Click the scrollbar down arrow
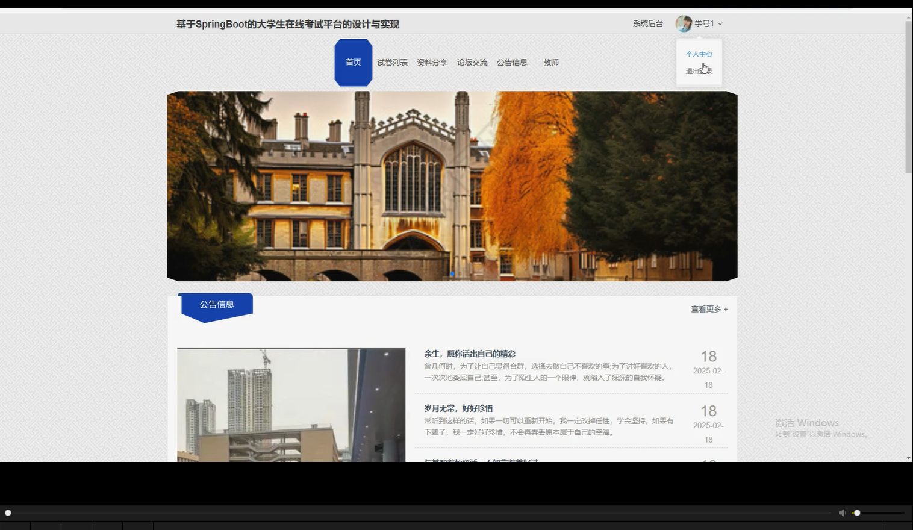This screenshot has height=530, width=913. coord(909,458)
